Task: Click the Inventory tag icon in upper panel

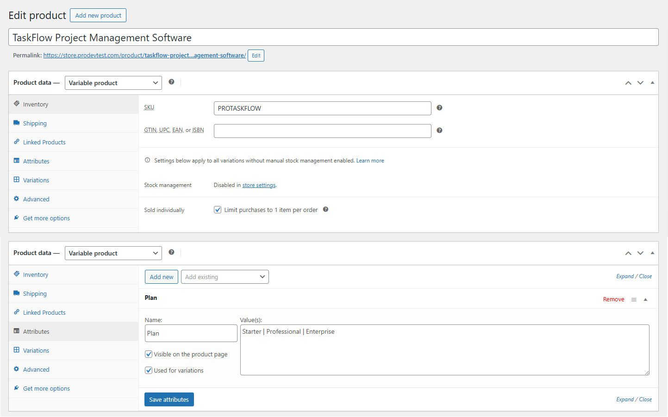Action: (x=17, y=104)
